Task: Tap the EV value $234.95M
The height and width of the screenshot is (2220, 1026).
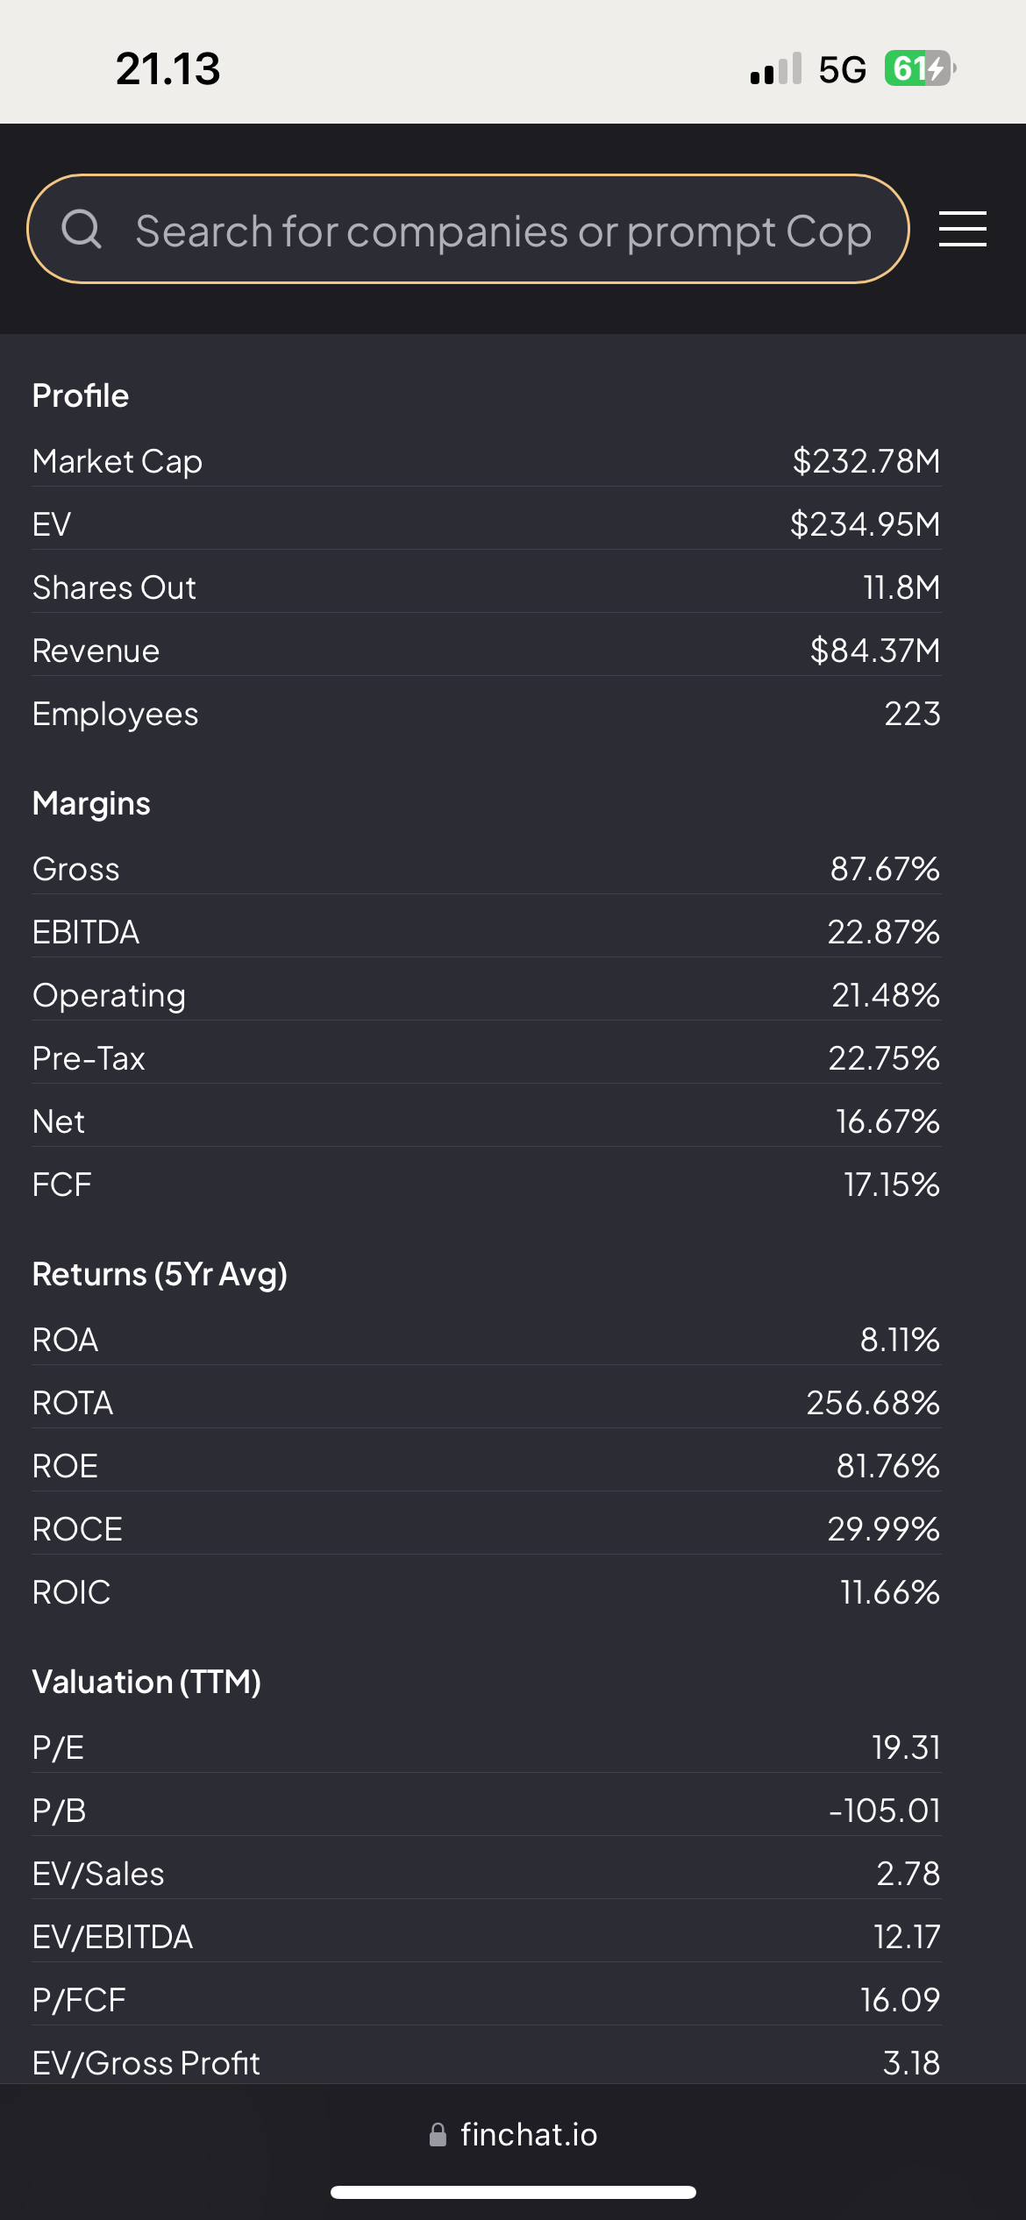Action: pos(865,524)
